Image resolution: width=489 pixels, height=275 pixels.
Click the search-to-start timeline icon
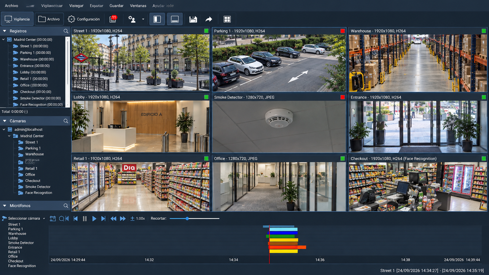(x=64, y=218)
